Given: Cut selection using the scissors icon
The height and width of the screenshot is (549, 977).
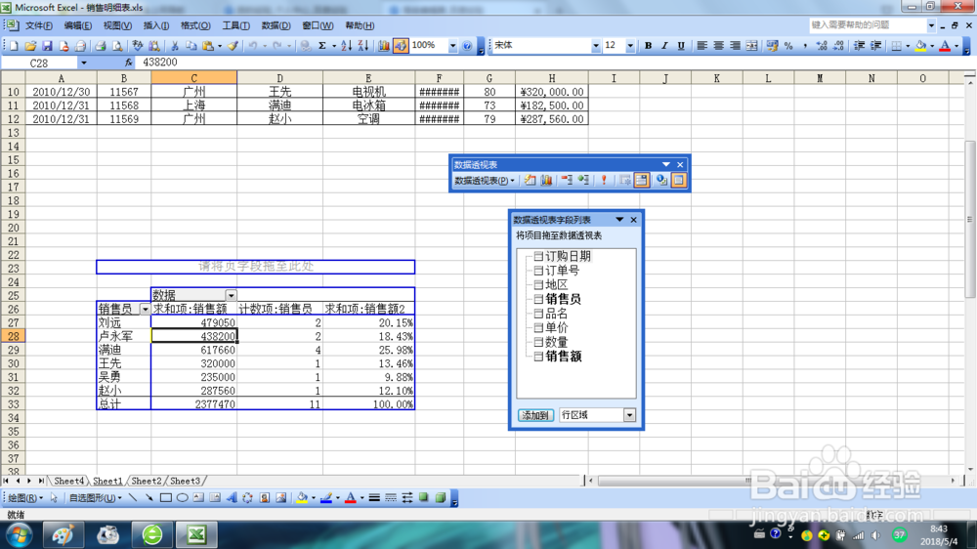Looking at the screenshot, I should pos(175,46).
